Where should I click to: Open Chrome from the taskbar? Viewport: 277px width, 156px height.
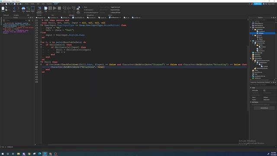(x=29, y=154)
